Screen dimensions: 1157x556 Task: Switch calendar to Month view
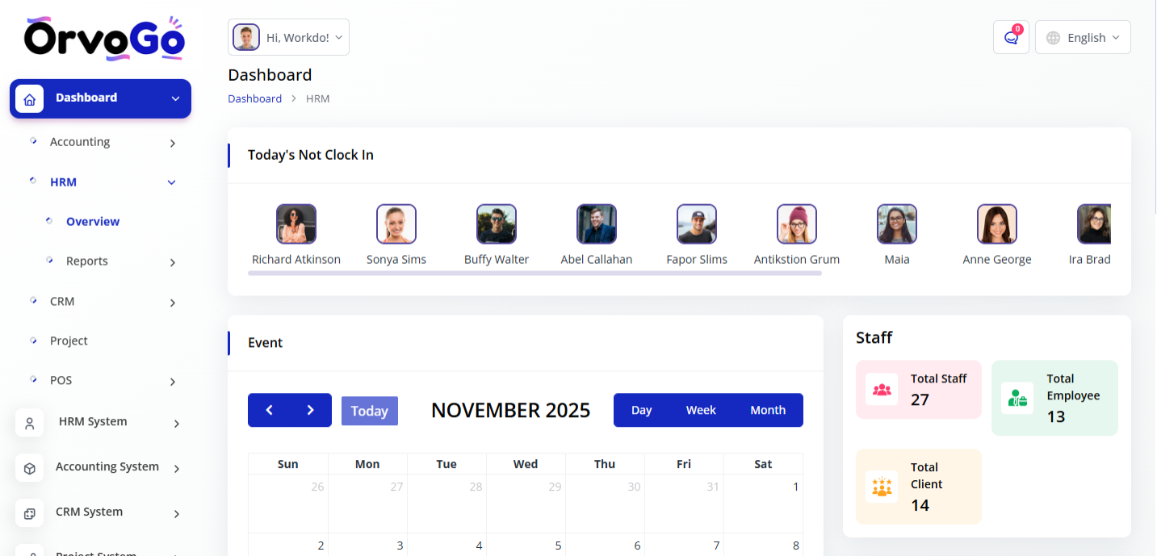(x=767, y=410)
